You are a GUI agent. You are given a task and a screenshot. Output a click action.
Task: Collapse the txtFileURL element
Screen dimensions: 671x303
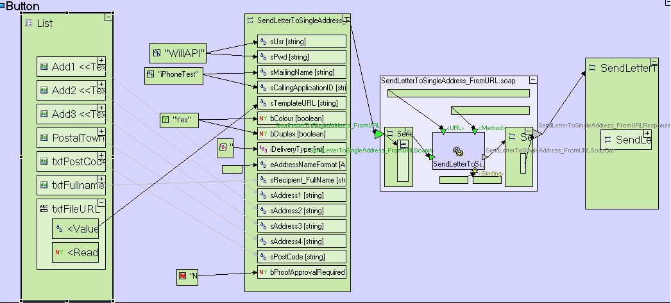101,204
